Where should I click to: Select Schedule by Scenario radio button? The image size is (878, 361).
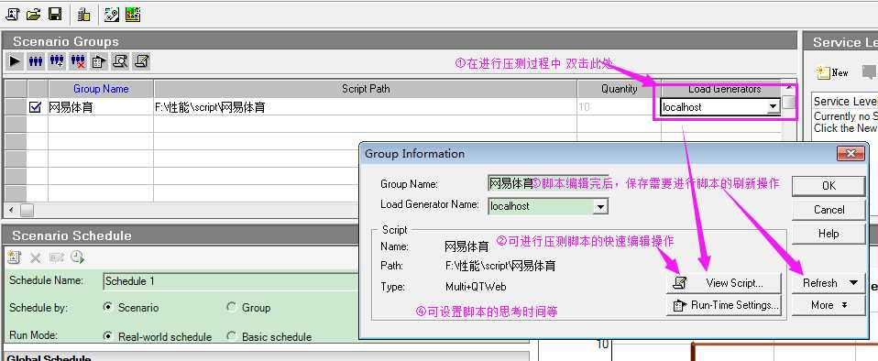108,307
